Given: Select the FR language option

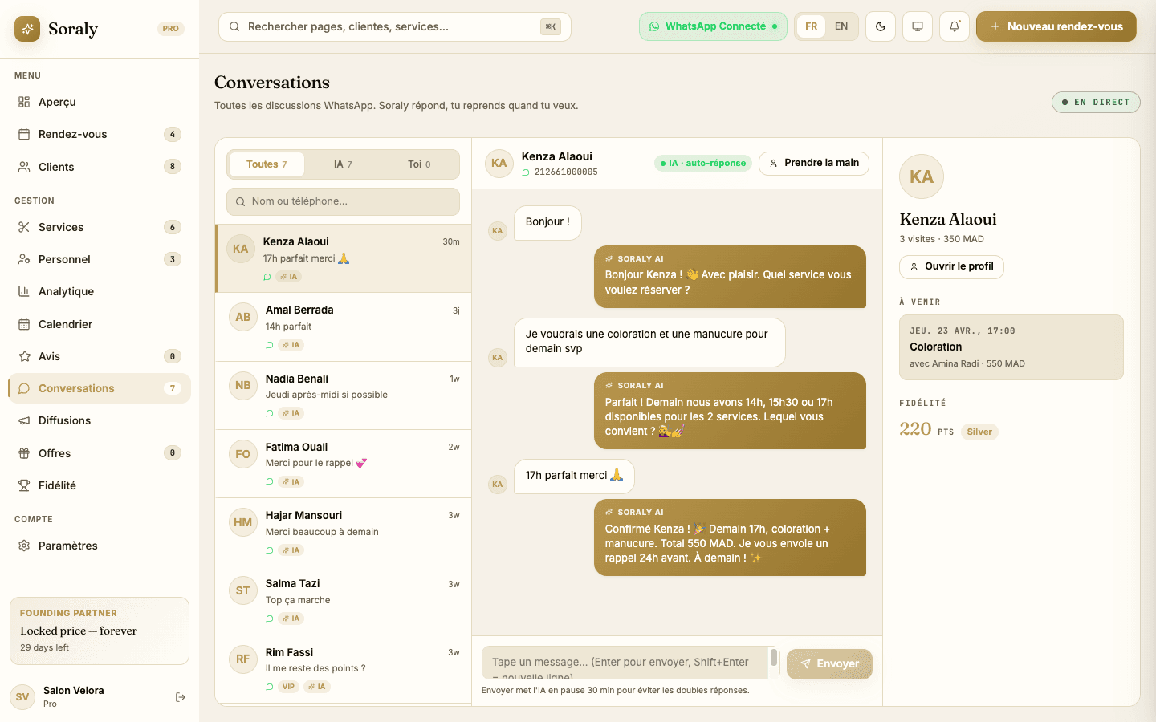Looking at the screenshot, I should point(812,26).
